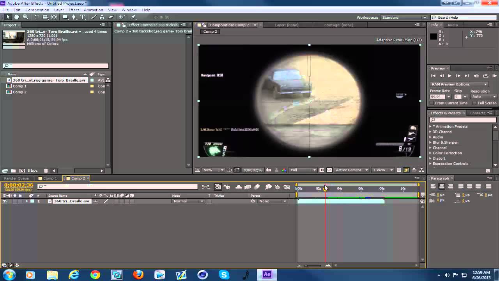Open the Workspace Standard dropdown
This screenshot has height=281, width=499.
pyautogui.click(x=403, y=18)
